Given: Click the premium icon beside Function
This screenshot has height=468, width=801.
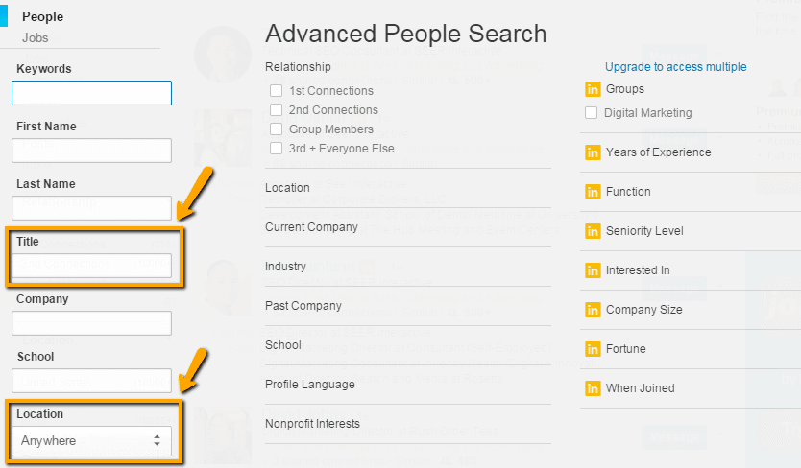Looking at the screenshot, I should pos(593,192).
